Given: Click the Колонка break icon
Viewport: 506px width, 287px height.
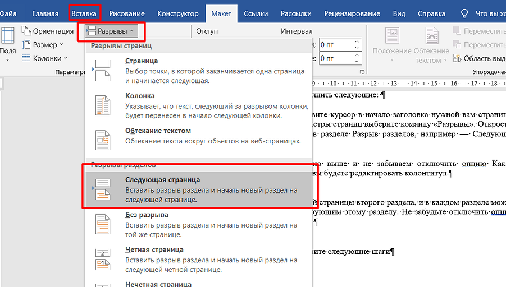Looking at the screenshot, I should [103, 105].
